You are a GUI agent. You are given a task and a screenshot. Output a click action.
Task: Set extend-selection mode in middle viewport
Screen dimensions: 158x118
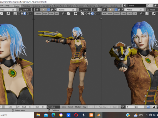tap(52, 10)
